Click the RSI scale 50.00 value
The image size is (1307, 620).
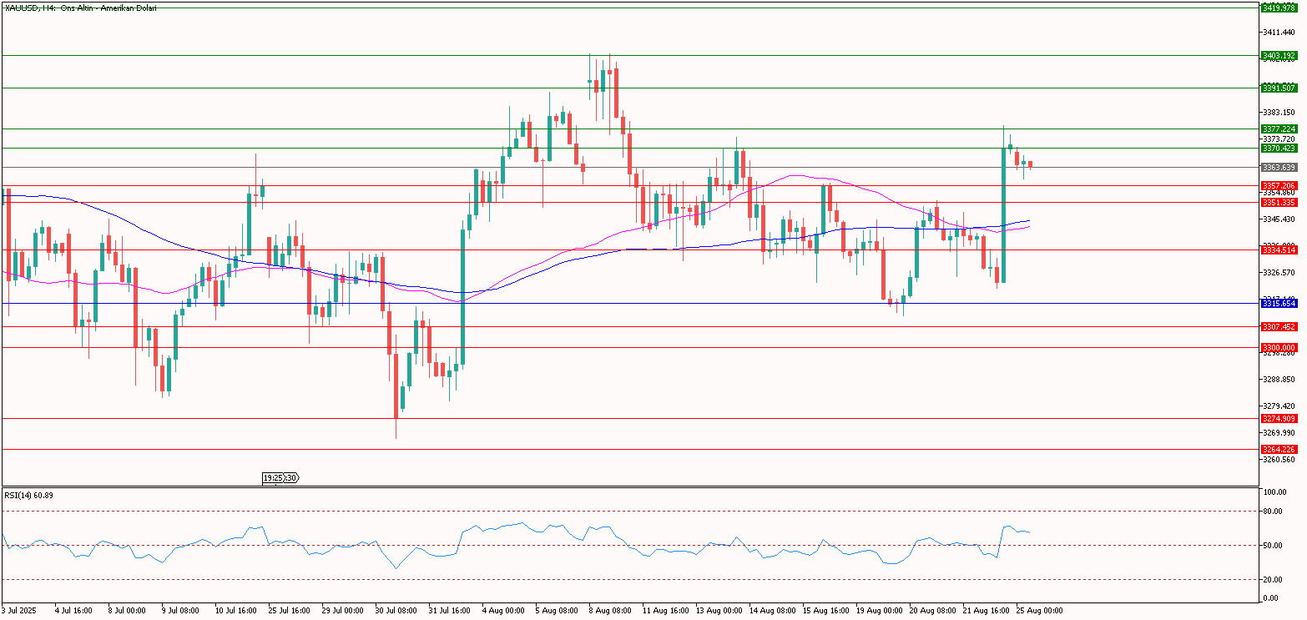point(1274,545)
